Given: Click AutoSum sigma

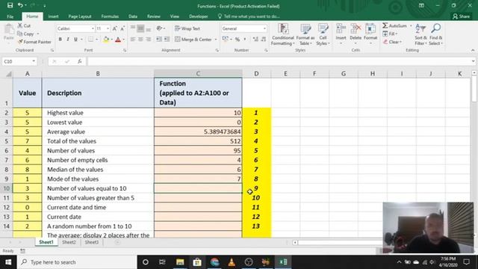Looking at the screenshot, I should click(385, 25).
